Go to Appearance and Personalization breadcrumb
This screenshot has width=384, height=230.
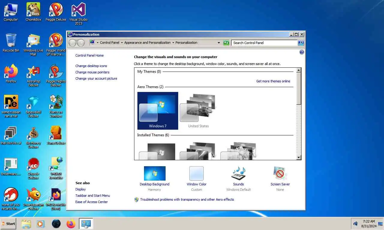point(147,43)
